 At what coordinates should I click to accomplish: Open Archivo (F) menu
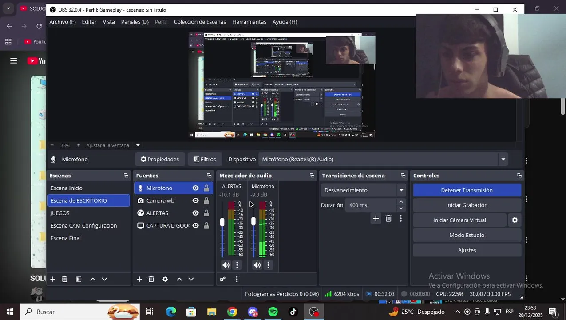[x=63, y=22]
